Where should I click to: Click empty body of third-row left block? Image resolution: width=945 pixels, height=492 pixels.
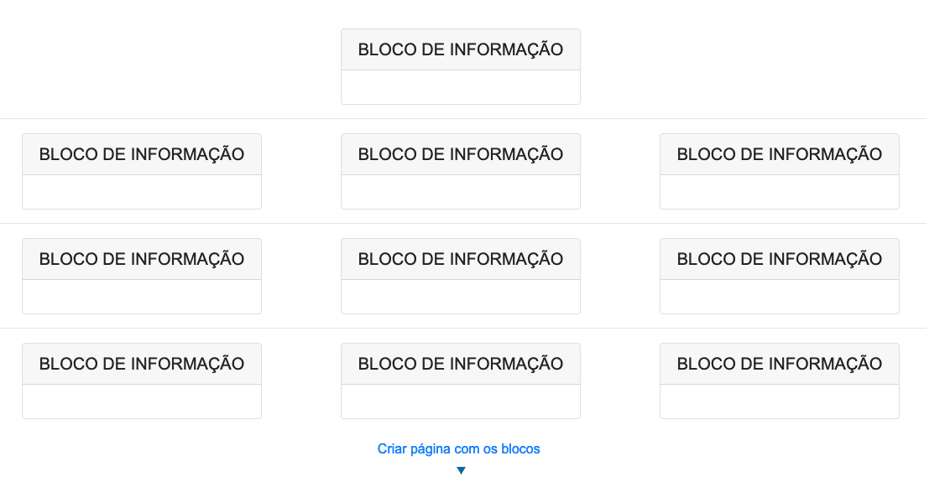pyautogui.click(x=141, y=297)
